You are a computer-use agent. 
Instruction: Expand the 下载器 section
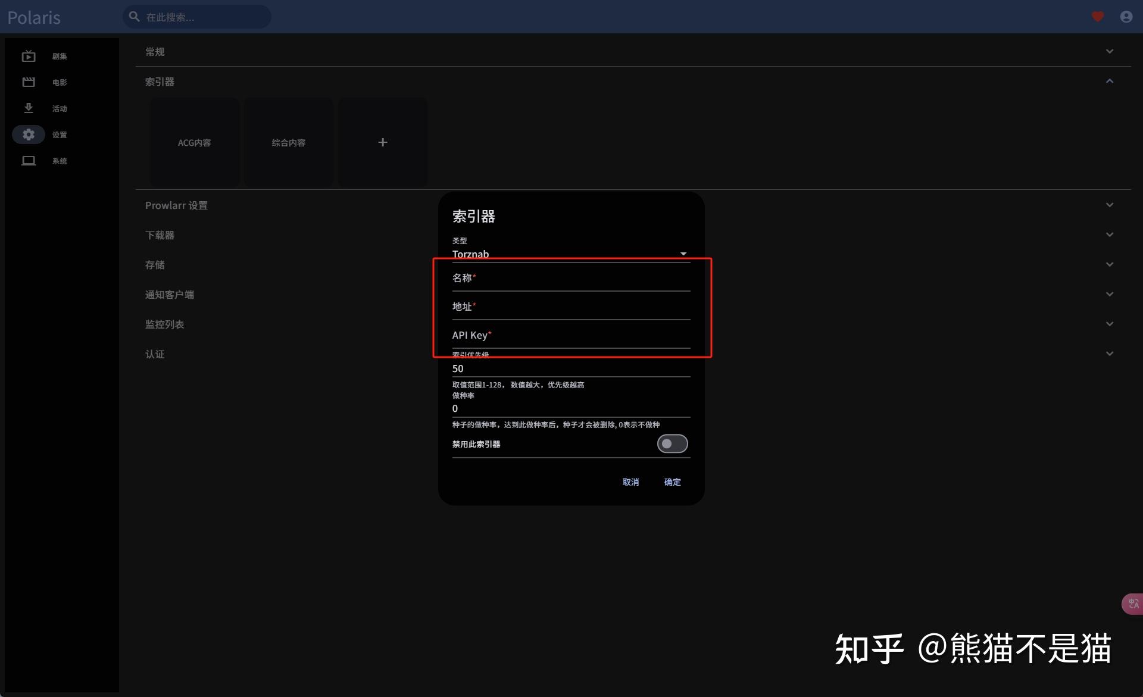coord(1110,235)
